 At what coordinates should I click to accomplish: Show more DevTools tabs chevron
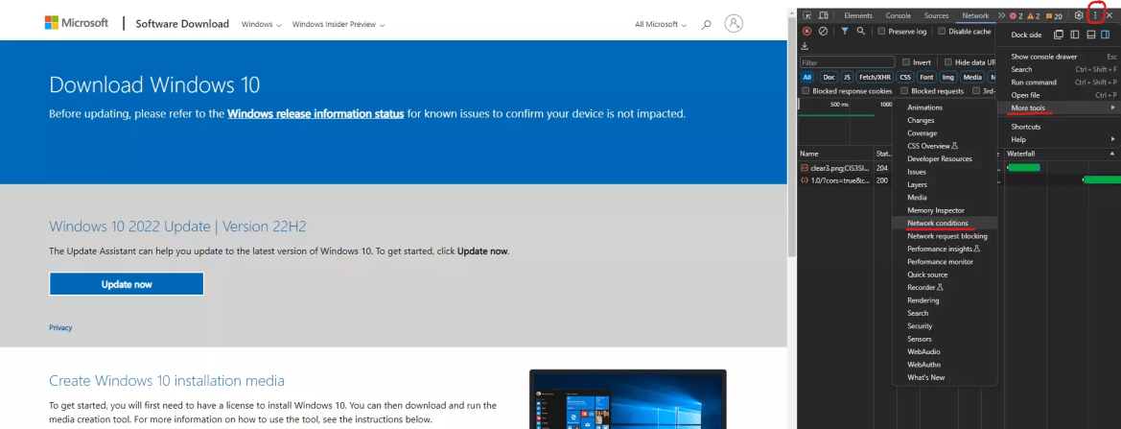[1001, 15]
